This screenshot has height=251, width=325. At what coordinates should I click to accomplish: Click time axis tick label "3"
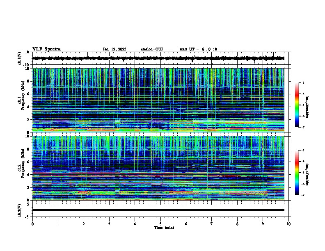109,224
